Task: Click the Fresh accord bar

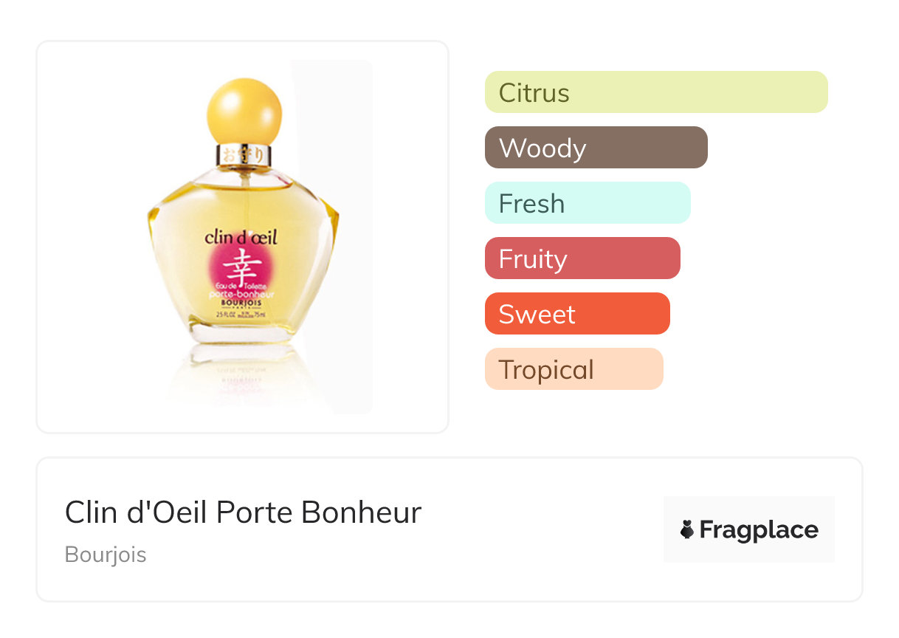Action: (587, 203)
